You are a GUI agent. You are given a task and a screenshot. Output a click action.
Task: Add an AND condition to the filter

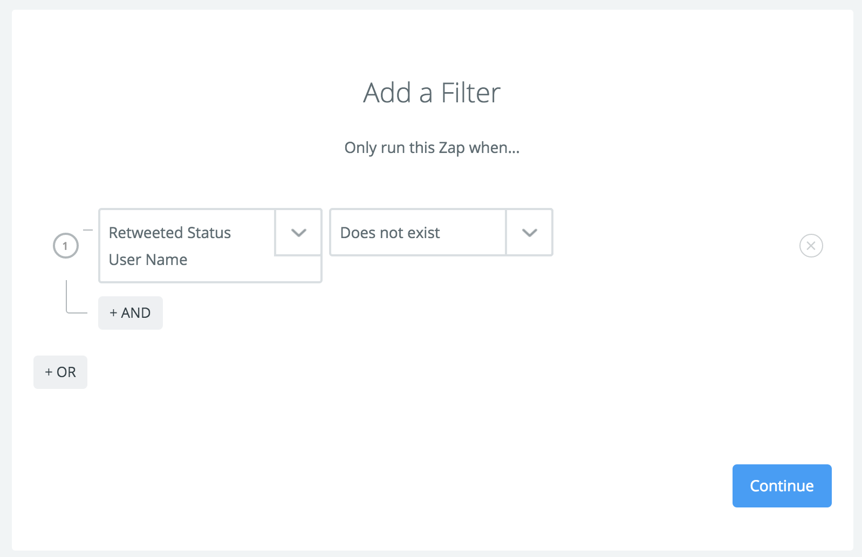(x=131, y=313)
